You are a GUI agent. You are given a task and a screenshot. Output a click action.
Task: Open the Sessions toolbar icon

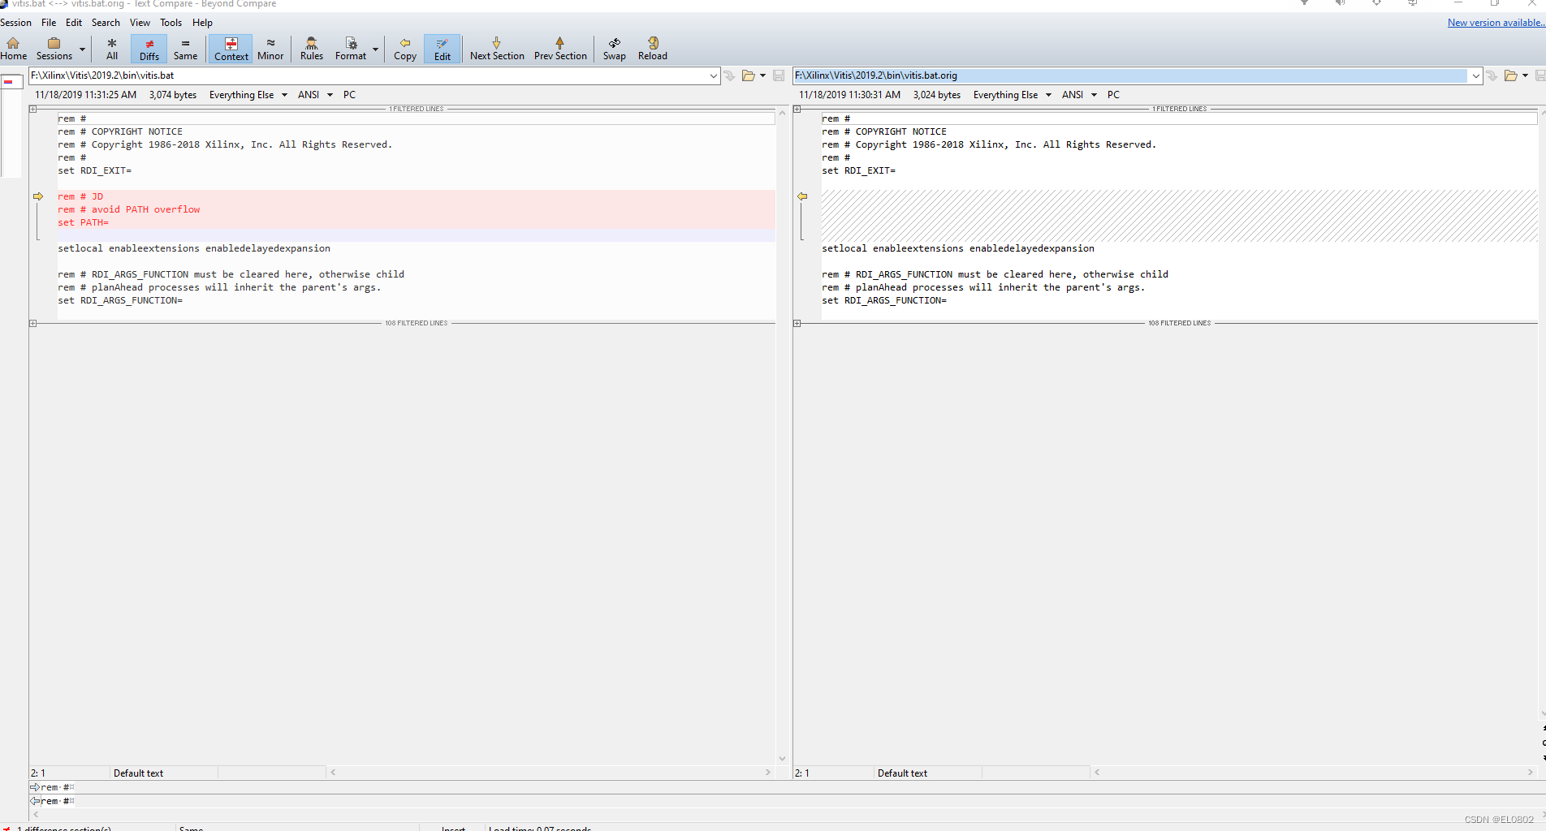point(54,48)
